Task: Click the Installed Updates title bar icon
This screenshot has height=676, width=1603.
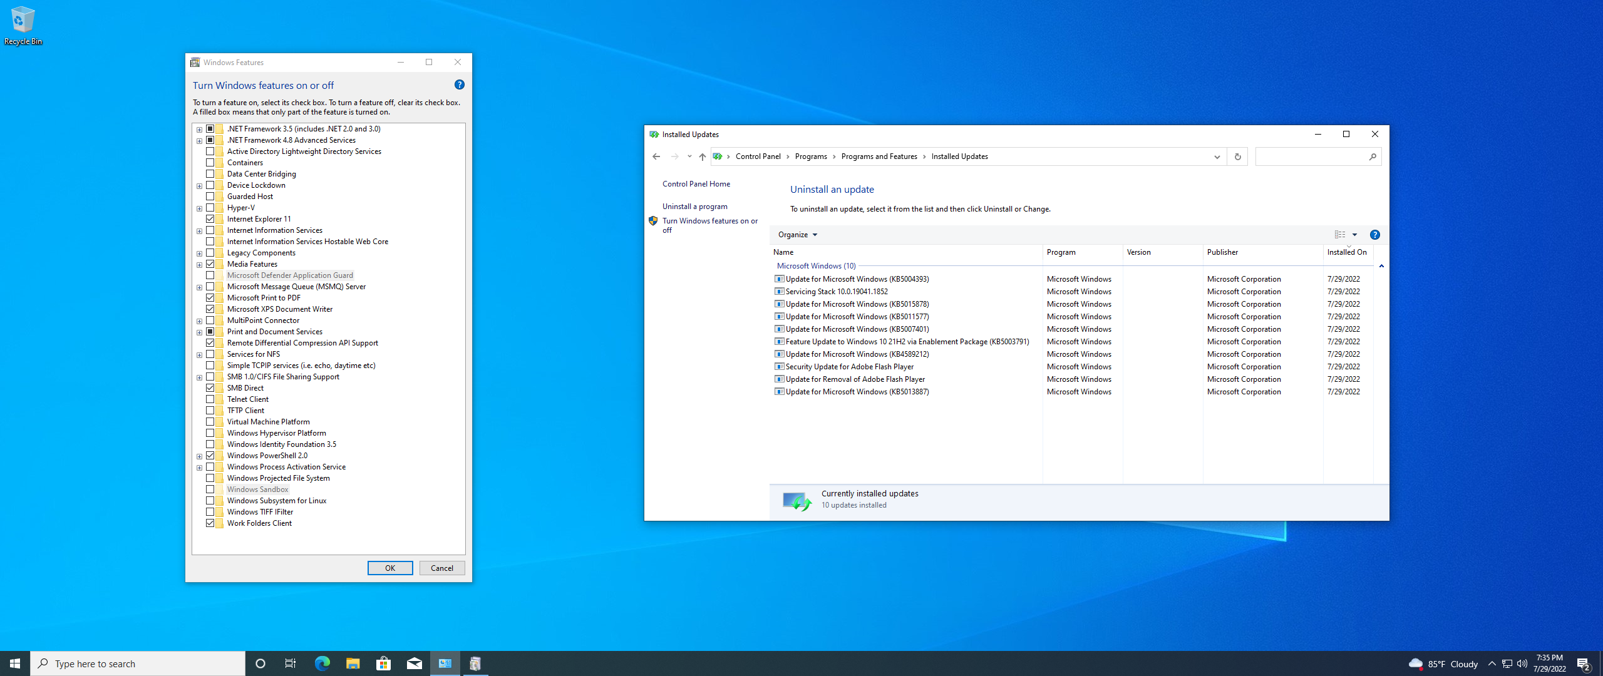Action: point(654,135)
